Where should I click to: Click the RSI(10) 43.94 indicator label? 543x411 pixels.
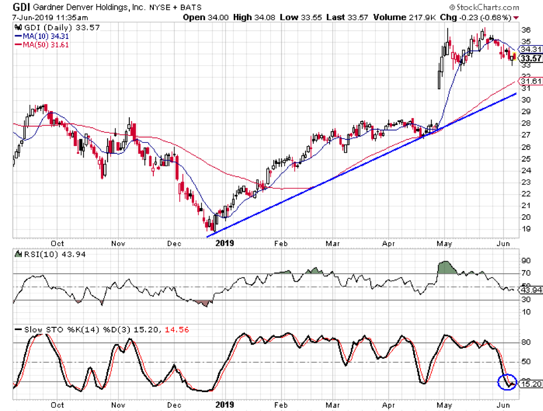(55, 254)
